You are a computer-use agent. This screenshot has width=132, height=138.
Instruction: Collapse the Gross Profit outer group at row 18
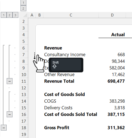click(4, 128)
